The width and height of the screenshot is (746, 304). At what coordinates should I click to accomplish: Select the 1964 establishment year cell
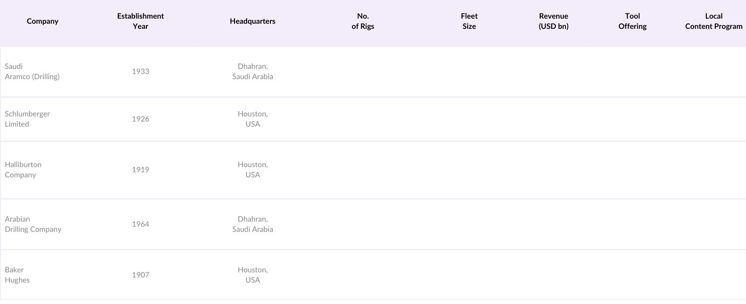pyautogui.click(x=140, y=224)
